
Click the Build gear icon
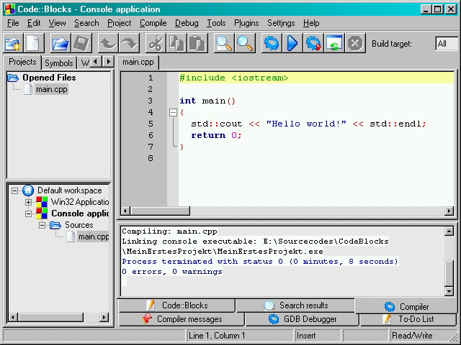(272, 44)
